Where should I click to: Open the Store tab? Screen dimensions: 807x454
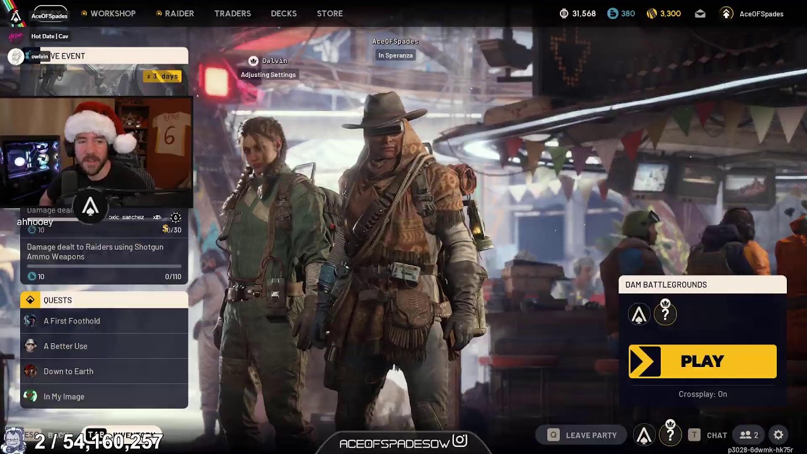[330, 13]
